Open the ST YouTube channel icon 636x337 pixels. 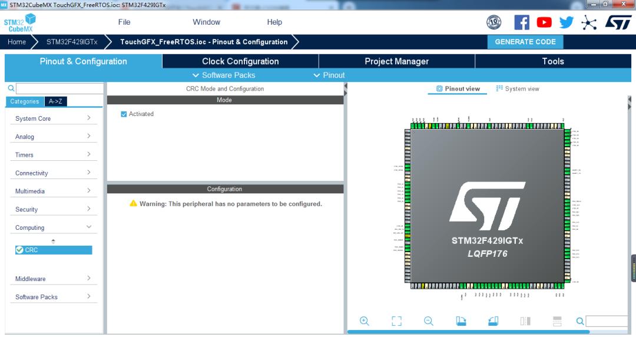point(544,22)
